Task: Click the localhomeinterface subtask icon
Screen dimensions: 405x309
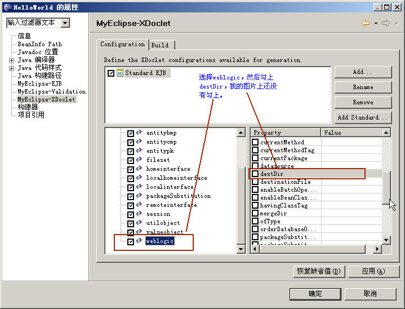Action: [139, 178]
